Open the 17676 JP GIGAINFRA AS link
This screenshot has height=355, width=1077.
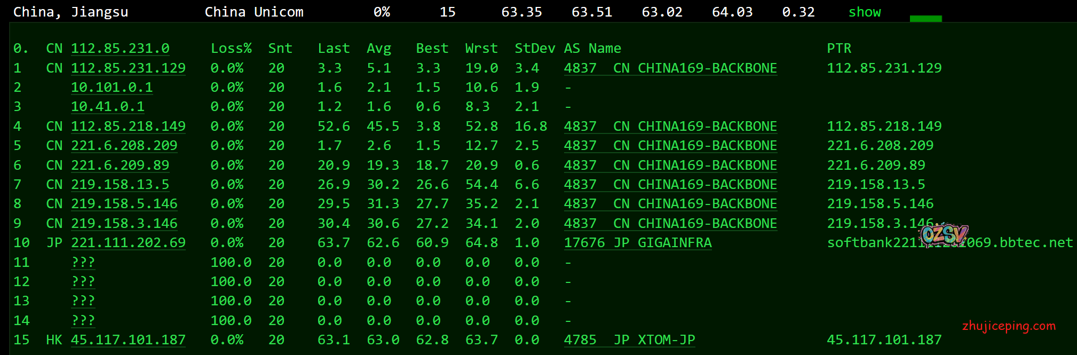(638, 243)
